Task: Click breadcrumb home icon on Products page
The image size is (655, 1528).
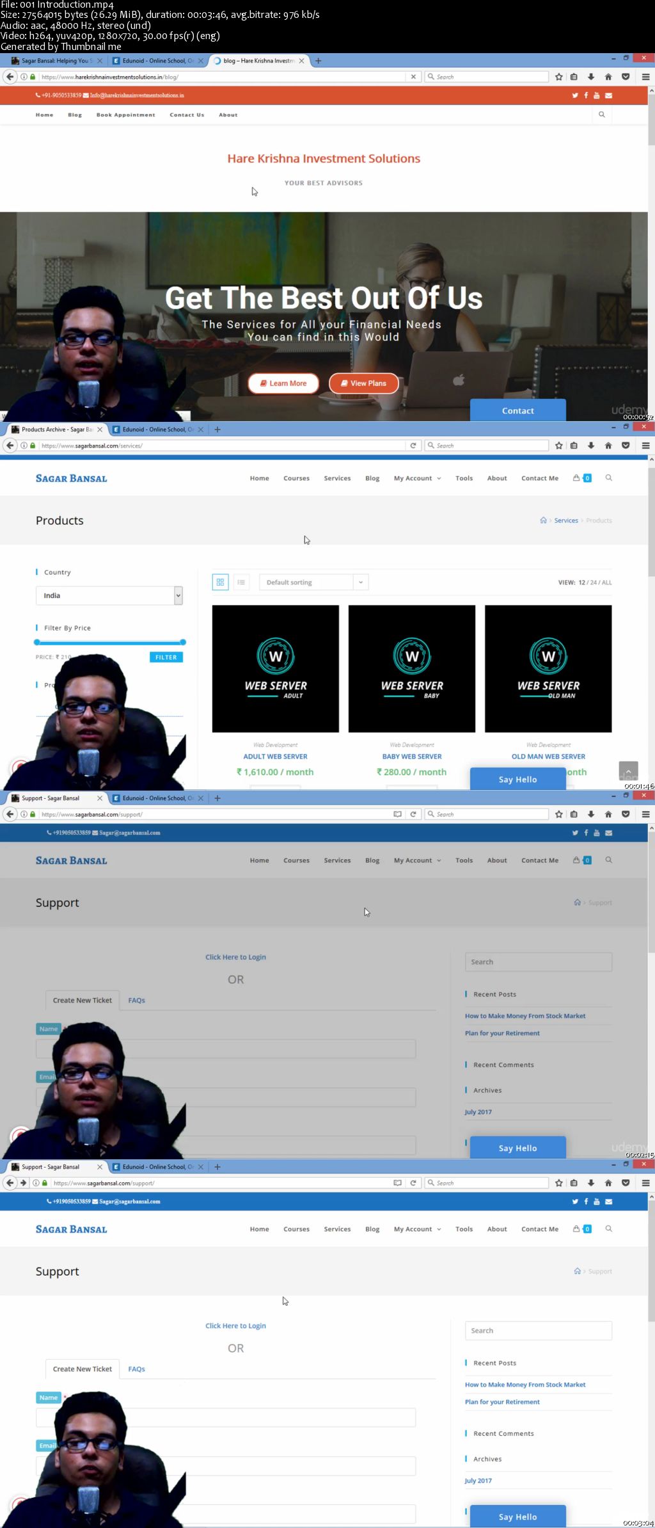Action: (543, 520)
